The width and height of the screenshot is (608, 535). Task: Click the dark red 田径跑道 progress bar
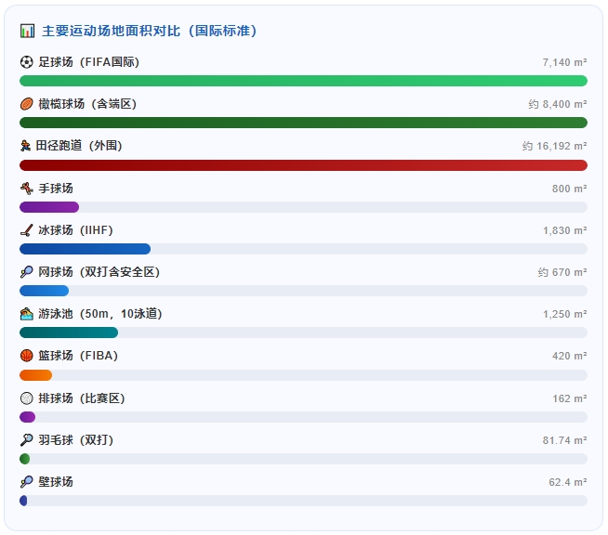click(303, 165)
